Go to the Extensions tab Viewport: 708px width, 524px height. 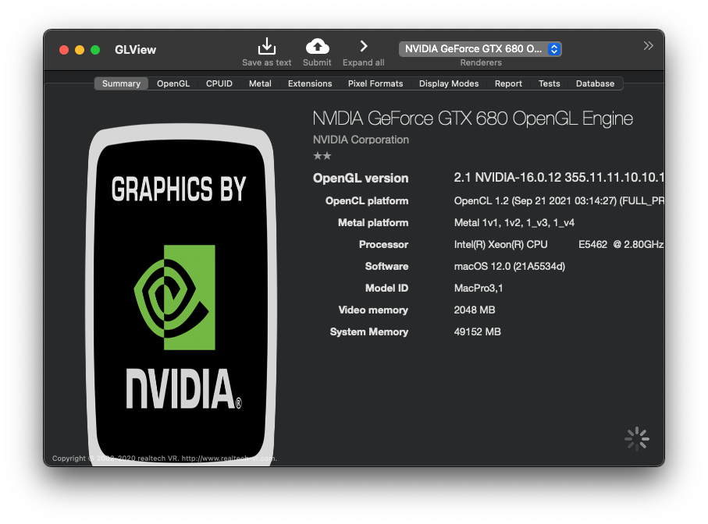pos(310,83)
